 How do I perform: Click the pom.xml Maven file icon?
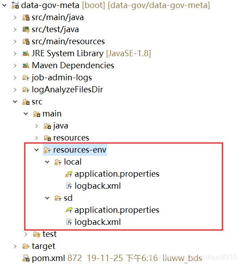click(x=26, y=258)
